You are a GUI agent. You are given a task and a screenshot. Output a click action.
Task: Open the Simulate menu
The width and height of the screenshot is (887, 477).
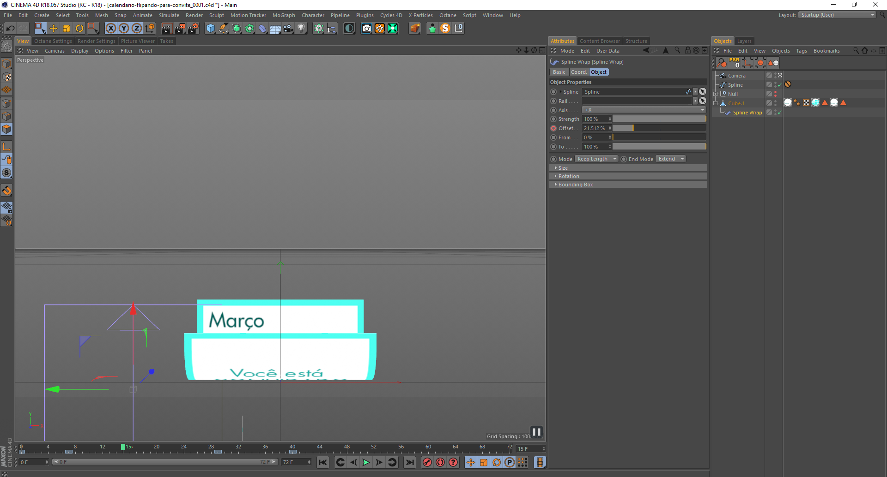click(x=169, y=15)
